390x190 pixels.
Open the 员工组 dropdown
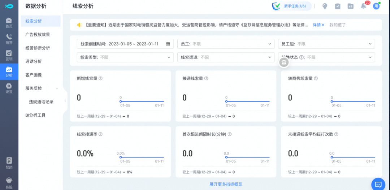326,44
